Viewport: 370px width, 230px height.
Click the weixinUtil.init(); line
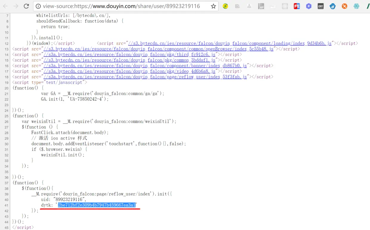click(63, 155)
